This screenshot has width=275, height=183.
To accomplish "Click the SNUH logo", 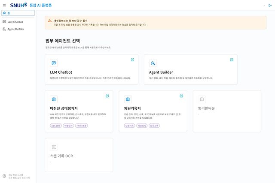I will [x=18, y=5].
